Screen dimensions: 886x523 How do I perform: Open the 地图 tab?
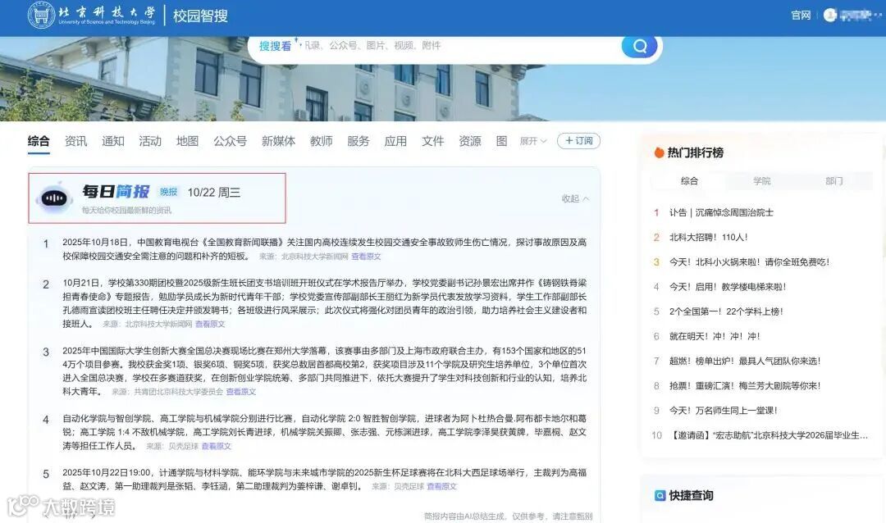[x=187, y=141]
